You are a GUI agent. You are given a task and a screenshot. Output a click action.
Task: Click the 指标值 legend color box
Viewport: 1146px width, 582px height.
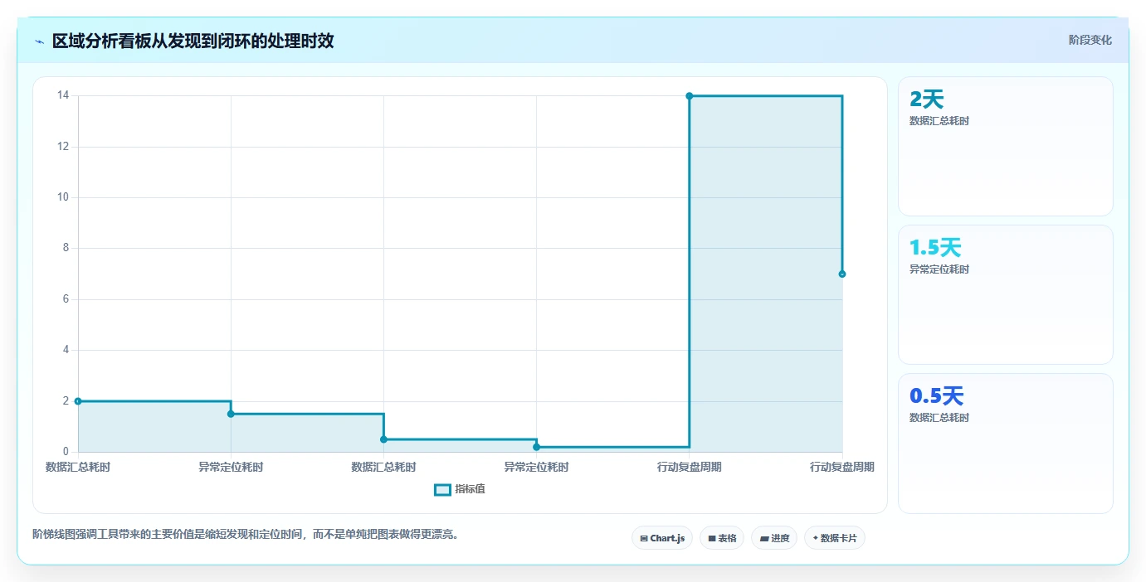click(443, 489)
